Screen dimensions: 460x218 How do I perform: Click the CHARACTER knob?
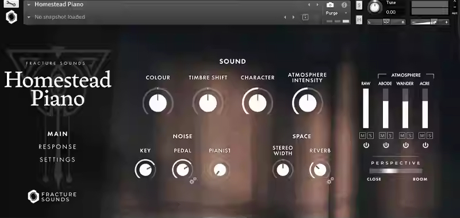pos(258,103)
